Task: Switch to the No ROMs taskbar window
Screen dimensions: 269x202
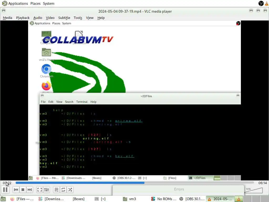Action: coord(164,199)
